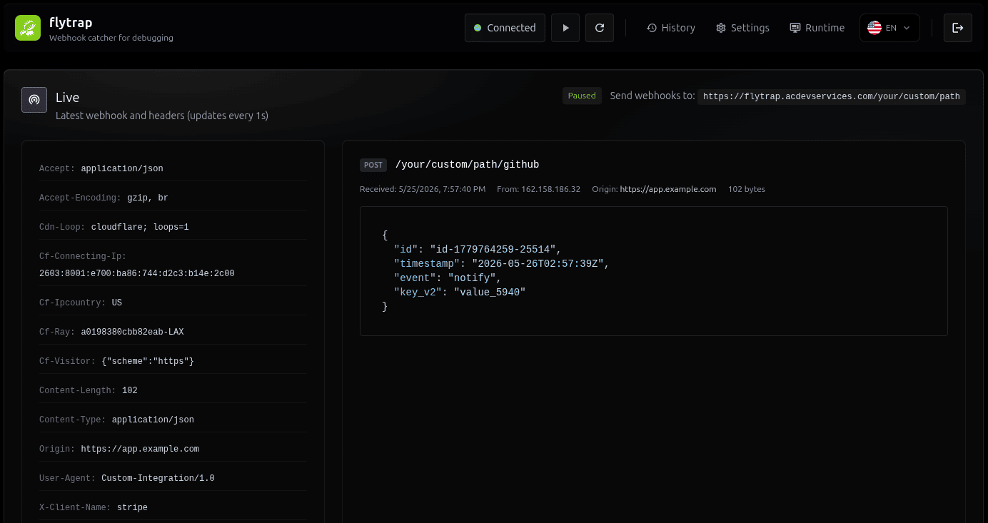
Task: Click the refresh icon button
Action: tap(600, 28)
